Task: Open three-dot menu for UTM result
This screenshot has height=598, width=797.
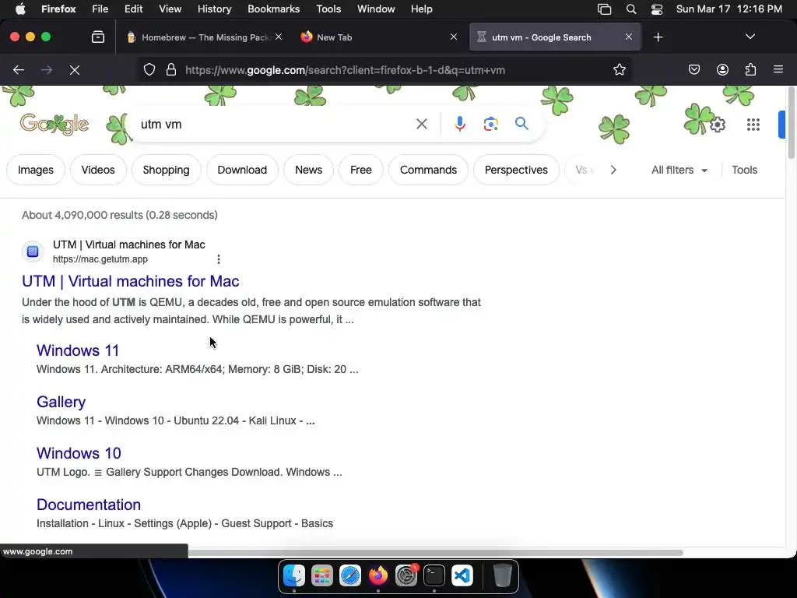Action: [219, 259]
